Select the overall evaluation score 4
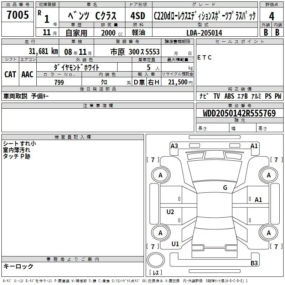Image resolution: width=285 pixels, height=285 pixels. pyautogui.click(x=271, y=16)
